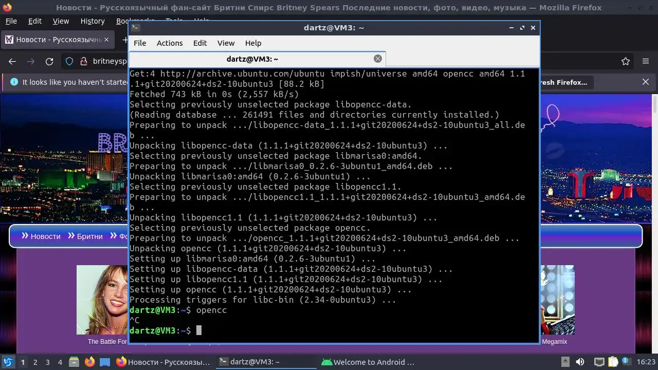This screenshot has width=658, height=370.
Task: Open a new Firefox tab
Action: pos(124,40)
